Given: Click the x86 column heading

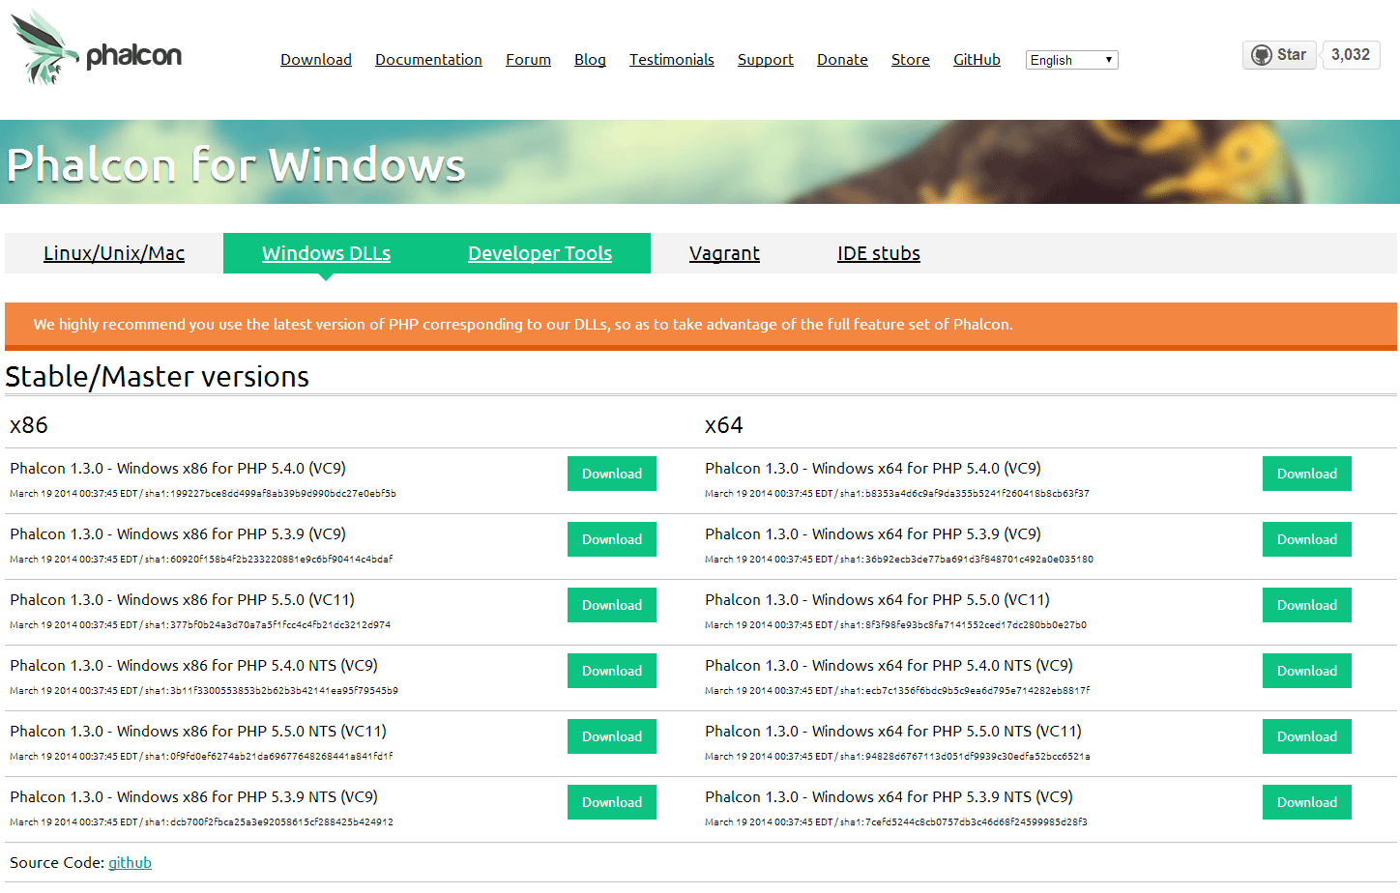Looking at the screenshot, I should 29,425.
